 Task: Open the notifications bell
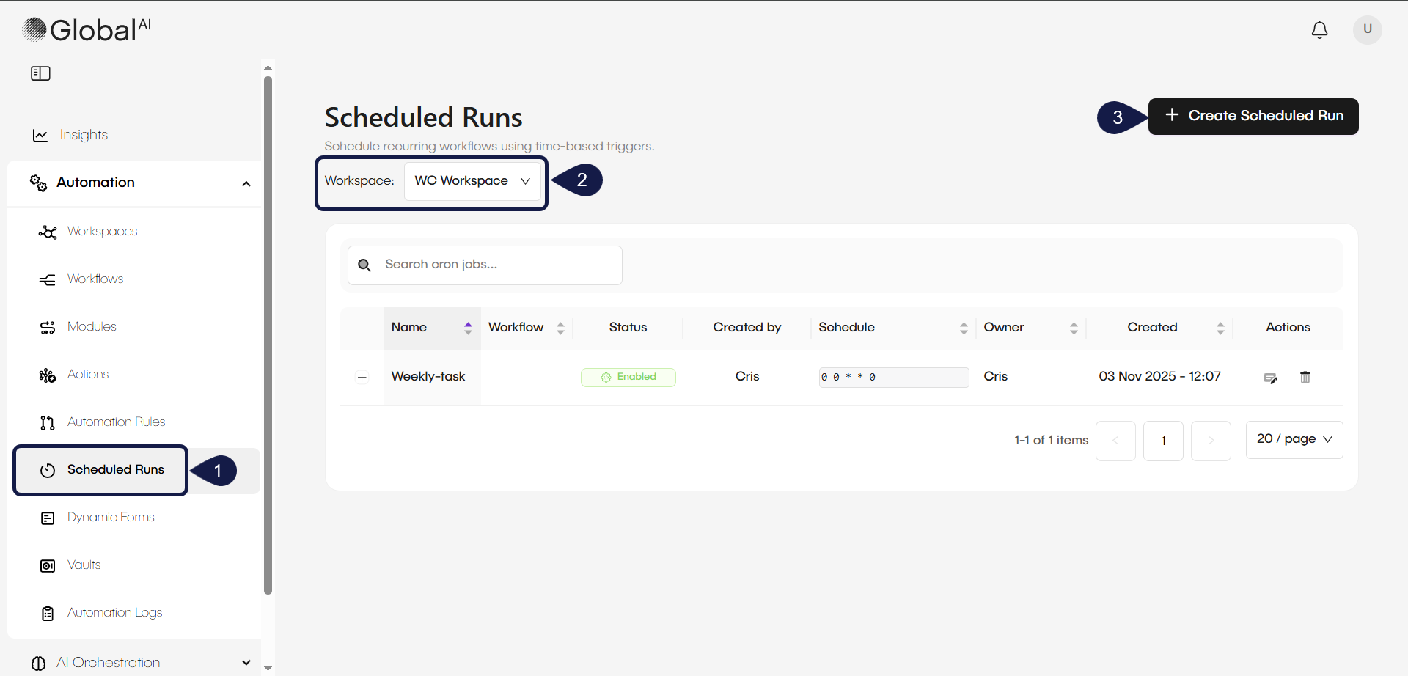coord(1319,30)
